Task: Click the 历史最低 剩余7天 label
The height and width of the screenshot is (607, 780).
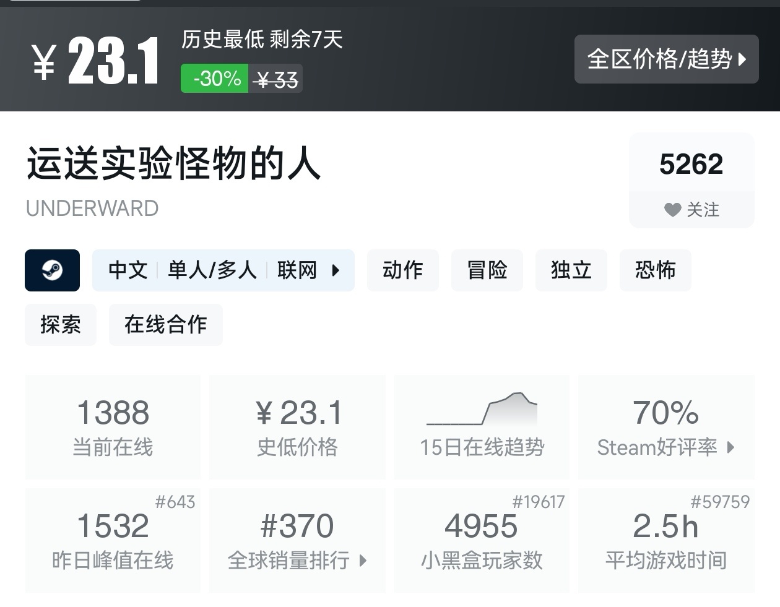Action: 262,40
